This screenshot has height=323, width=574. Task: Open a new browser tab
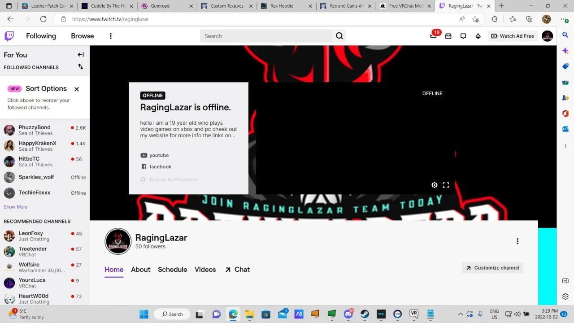click(x=501, y=6)
